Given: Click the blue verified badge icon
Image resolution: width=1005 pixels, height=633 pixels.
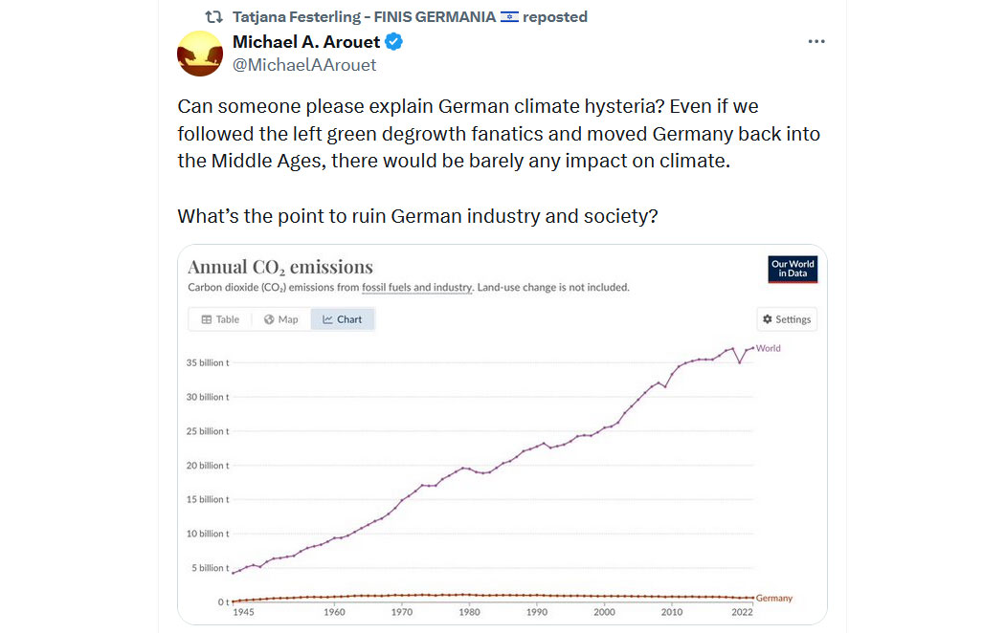Looking at the screenshot, I should pos(393,42).
